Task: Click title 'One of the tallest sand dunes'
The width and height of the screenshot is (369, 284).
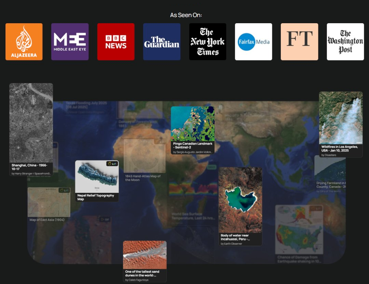Action: click(x=142, y=273)
